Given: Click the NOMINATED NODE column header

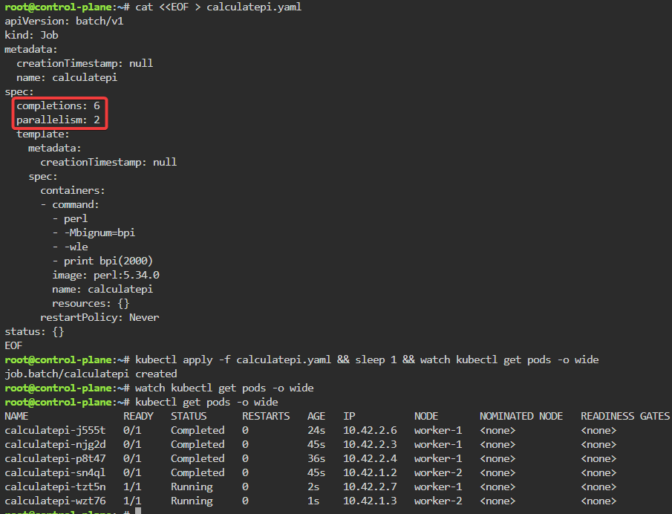Looking at the screenshot, I should pyautogui.click(x=521, y=417).
